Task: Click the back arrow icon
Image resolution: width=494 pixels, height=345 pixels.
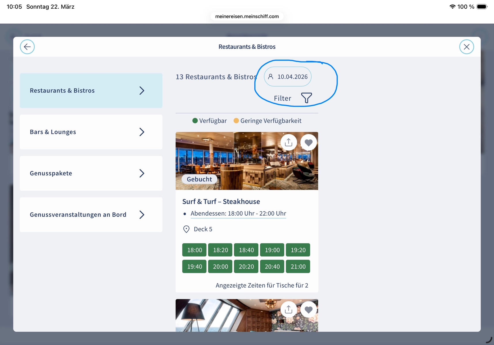Action: (27, 47)
